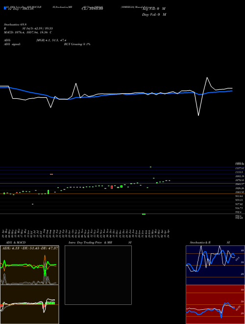Select the 'Day Vol: 0 M' label

pos(154,14)
